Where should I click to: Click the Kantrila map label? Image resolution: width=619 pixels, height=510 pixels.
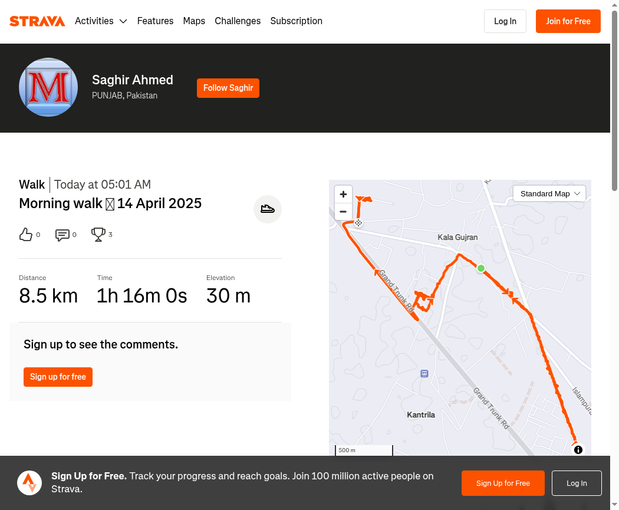point(421,415)
